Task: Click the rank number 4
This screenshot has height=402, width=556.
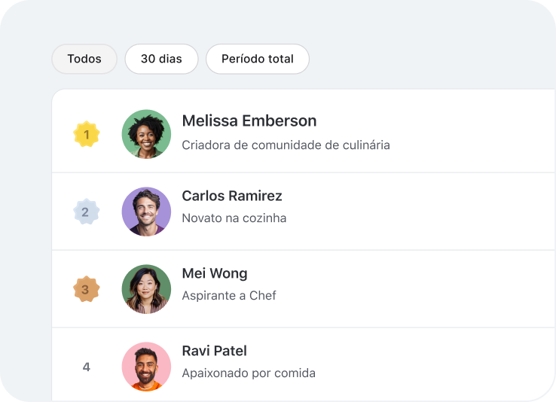Action: (x=86, y=367)
